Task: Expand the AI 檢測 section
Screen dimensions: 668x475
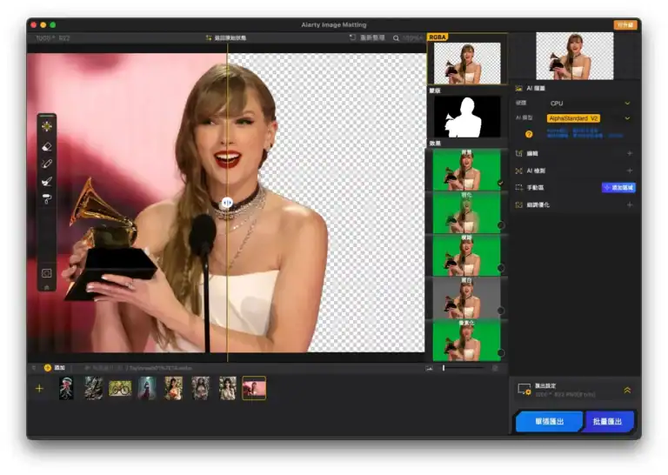Action: coord(629,171)
